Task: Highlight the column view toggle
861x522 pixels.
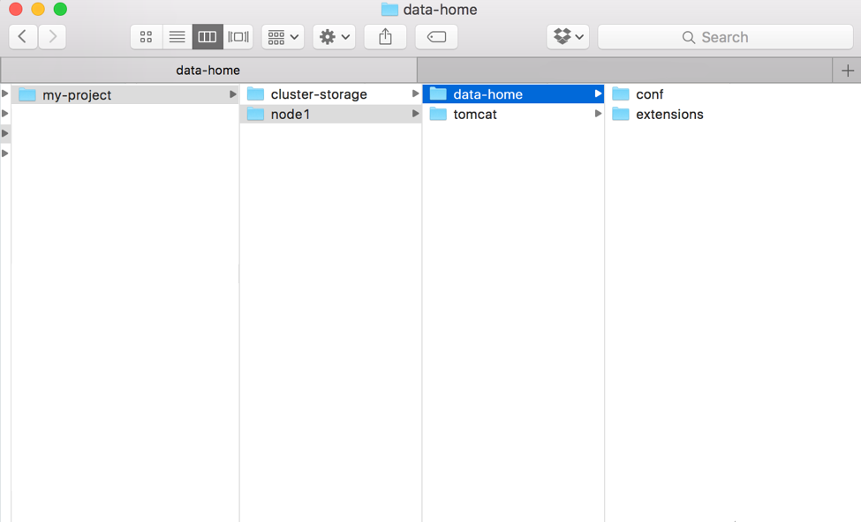Action: [x=208, y=36]
